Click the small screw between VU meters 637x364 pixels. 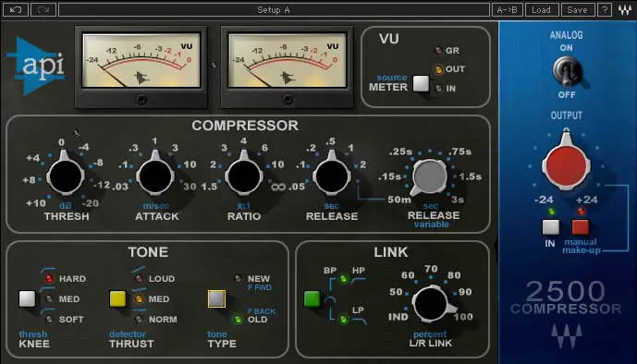(x=214, y=65)
